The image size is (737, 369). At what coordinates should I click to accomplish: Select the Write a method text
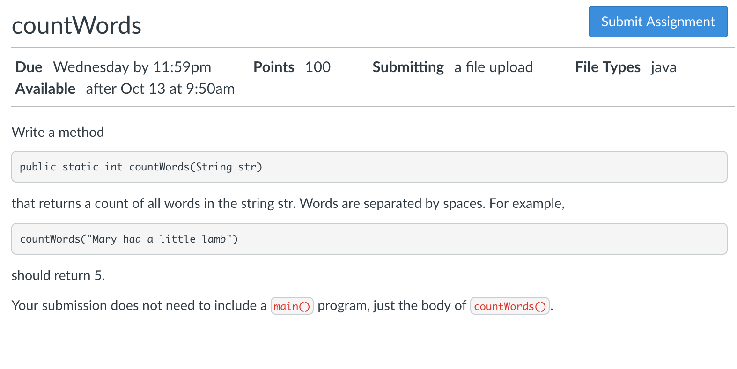point(57,132)
